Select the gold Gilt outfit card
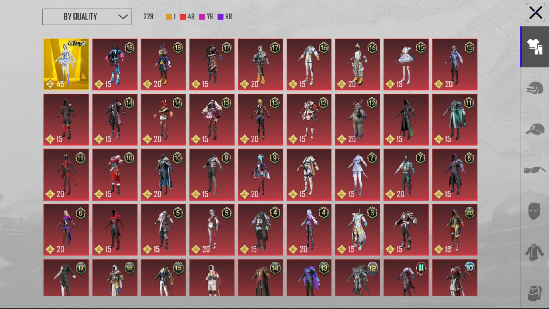This screenshot has height=309, width=549. tap(66, 64)
